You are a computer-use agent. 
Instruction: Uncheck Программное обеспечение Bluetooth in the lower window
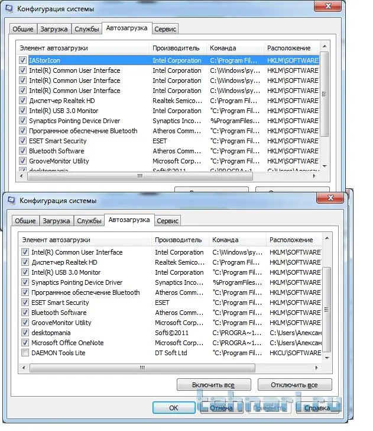tap(25, 292)
